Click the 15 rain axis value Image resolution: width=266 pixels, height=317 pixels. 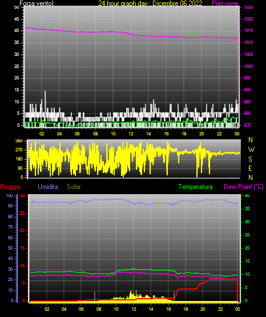pyautogui.click(x=22, y=248)
